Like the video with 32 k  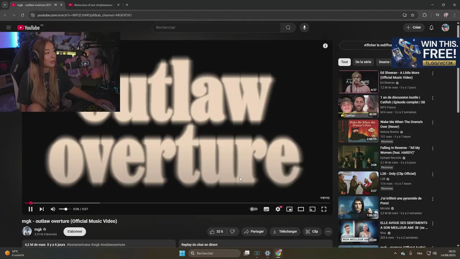pos(216,232)
